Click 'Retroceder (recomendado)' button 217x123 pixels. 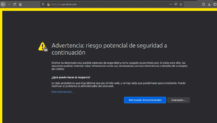click(x=145, y=100)
